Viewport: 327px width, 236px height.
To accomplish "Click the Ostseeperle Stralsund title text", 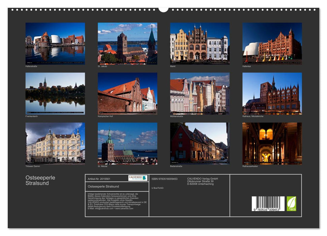I will click(x=40, y=179).
